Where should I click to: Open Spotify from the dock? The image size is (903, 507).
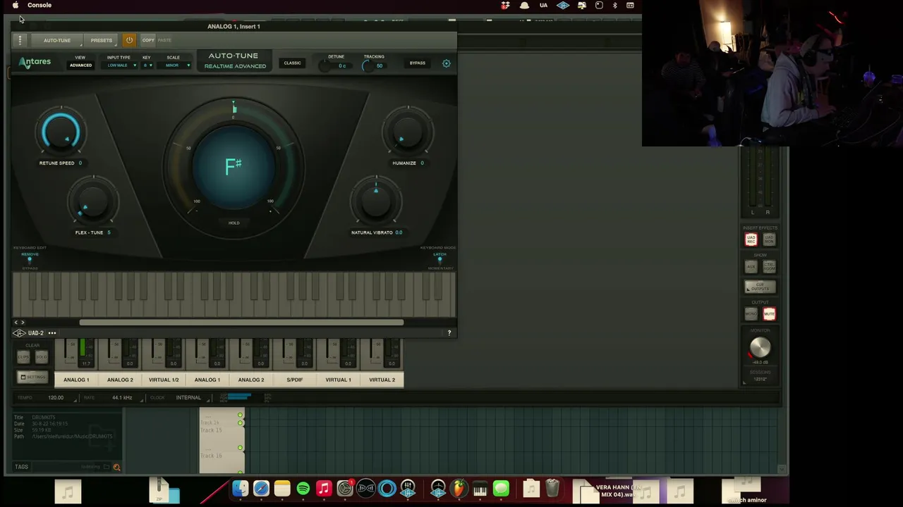point(303,488)
